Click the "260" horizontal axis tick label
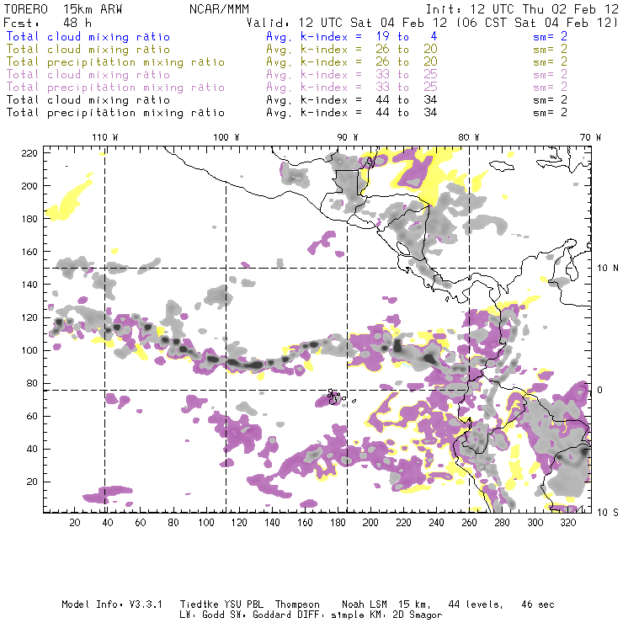Screen dimensions: 623x623 tap(469, 523)
